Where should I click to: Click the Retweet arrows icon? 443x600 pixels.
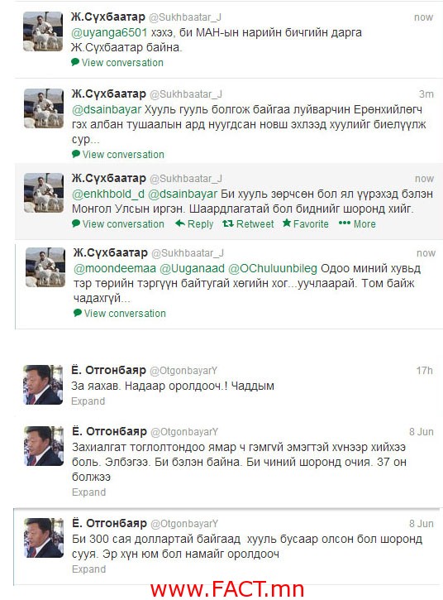pos(228,223)
